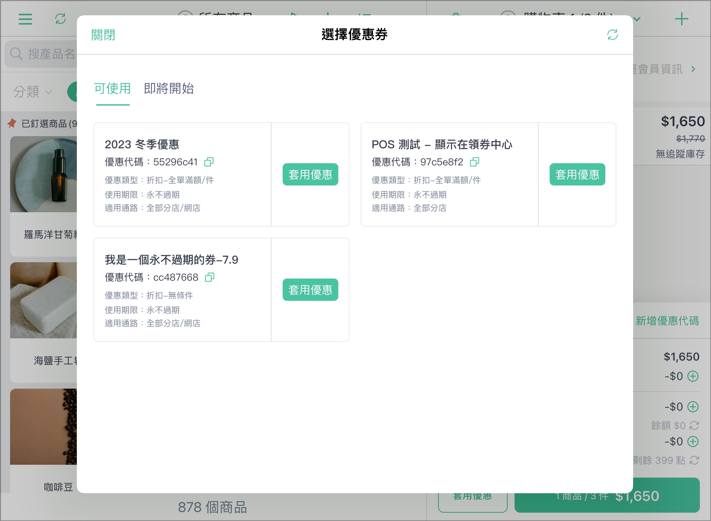
Task: Click the 選擇優惠券 dialog title
Action: [355, 34]
